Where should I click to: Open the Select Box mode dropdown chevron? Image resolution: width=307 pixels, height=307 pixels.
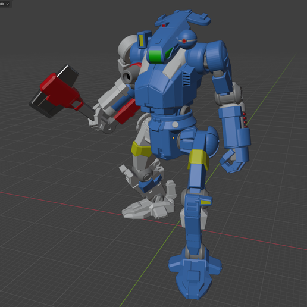8,4
